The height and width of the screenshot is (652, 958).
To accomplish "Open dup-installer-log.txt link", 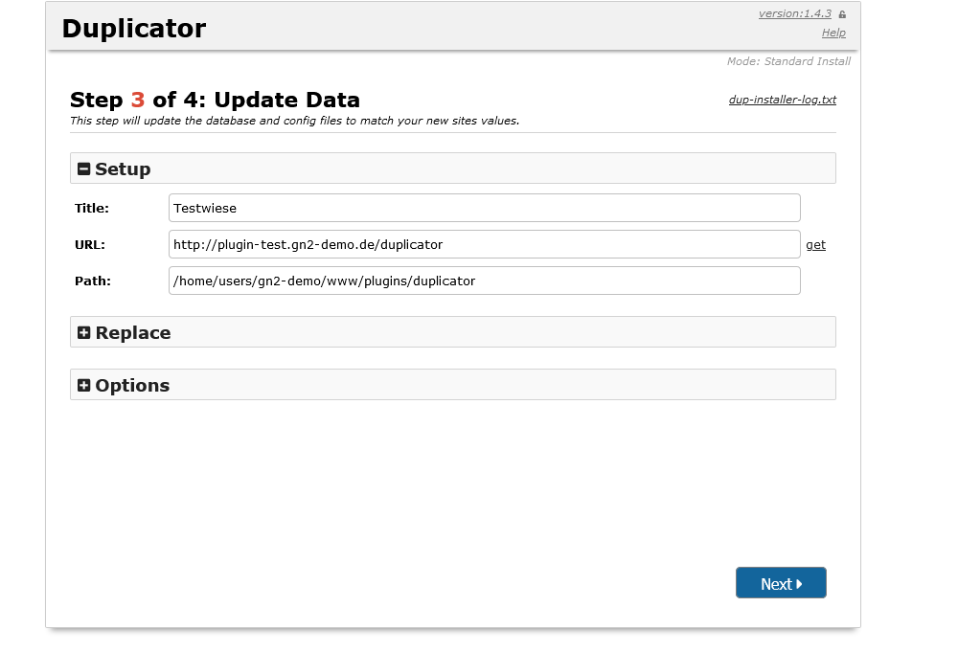I will tap(782, 100).
